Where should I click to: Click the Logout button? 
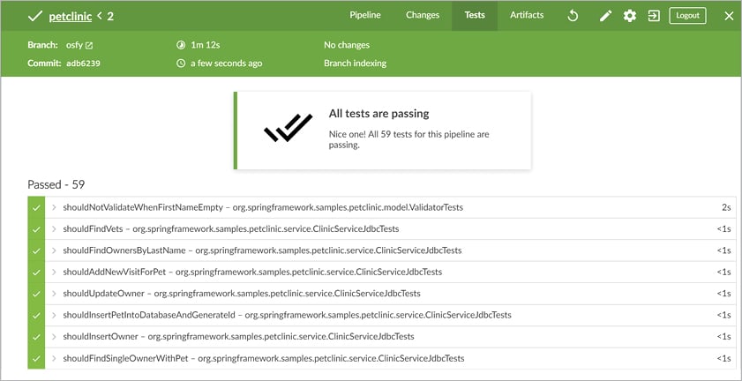687,16
